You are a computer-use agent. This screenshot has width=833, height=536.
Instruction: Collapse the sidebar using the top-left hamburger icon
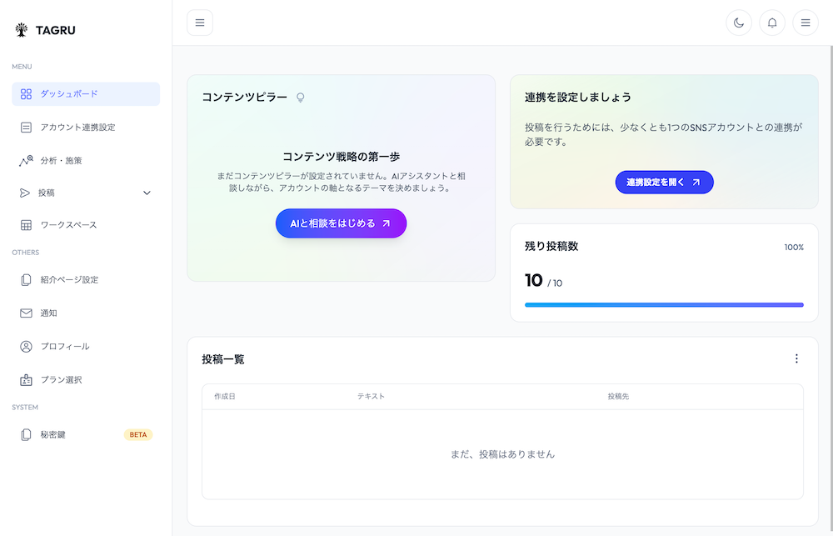200,23
